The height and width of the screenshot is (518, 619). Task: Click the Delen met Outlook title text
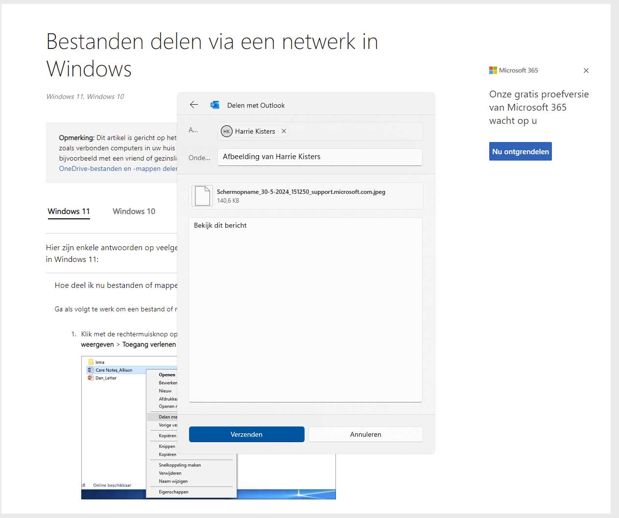click(x=256, y=105)
